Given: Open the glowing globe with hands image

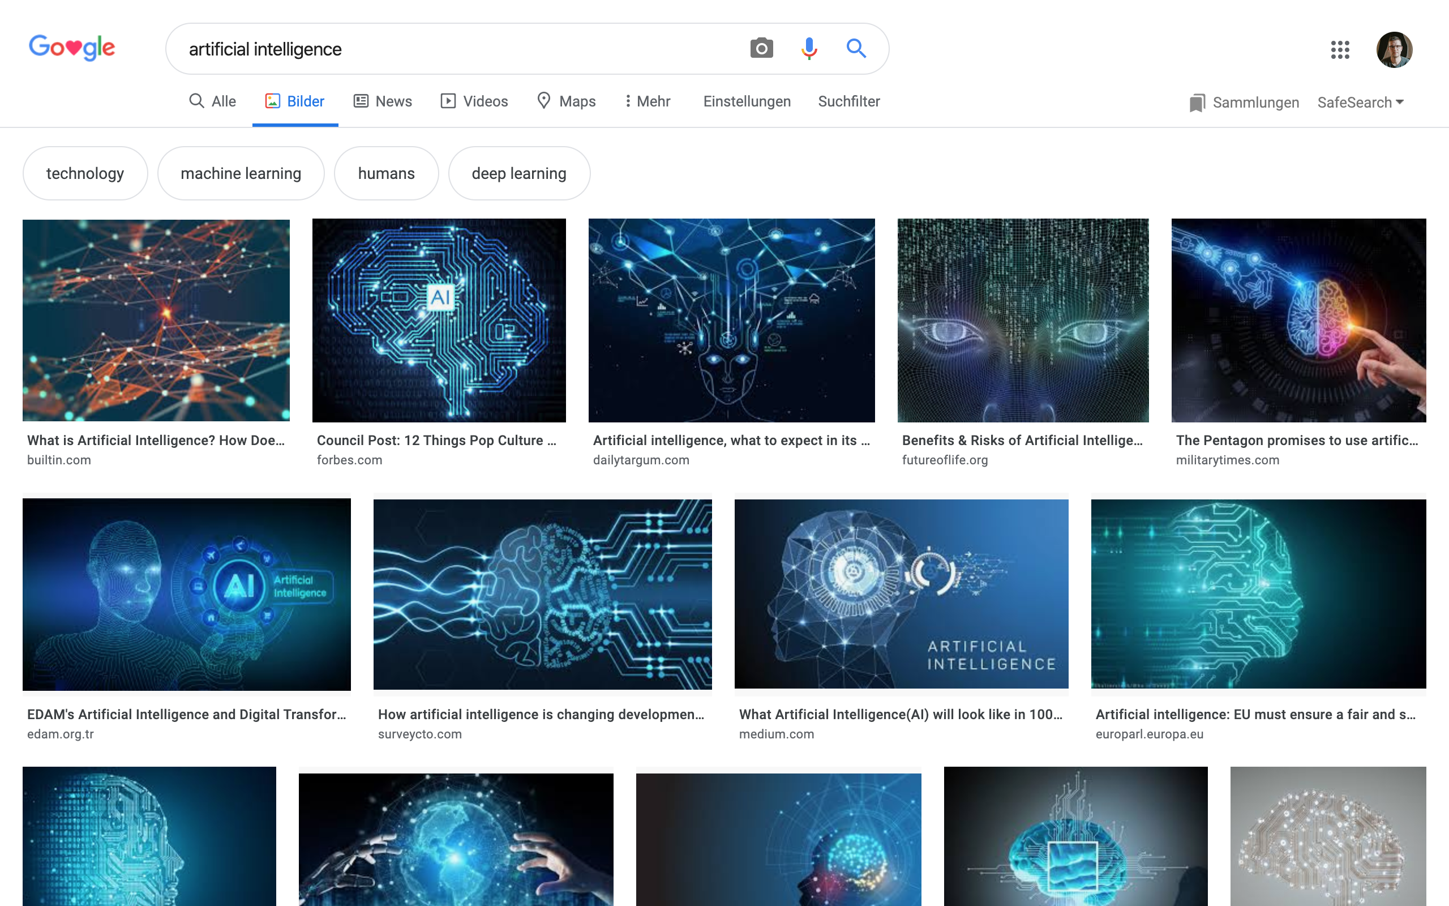Looking at the screenshot, I should pos(456,840).
